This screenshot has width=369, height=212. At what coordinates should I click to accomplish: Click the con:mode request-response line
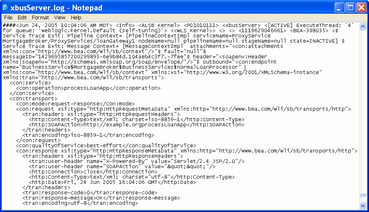(x=75, y=104)
